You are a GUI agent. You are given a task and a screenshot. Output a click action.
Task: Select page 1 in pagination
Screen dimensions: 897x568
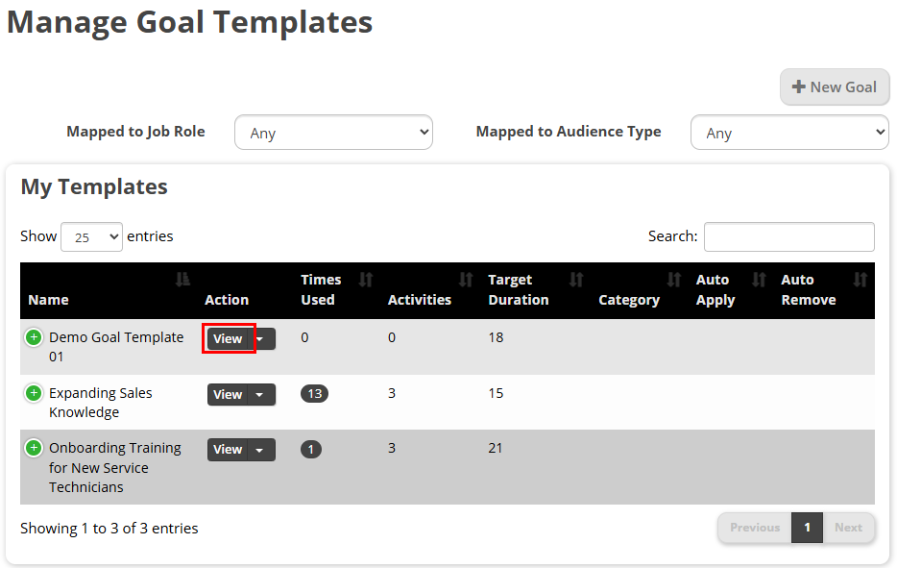click(x=807, y=528)
